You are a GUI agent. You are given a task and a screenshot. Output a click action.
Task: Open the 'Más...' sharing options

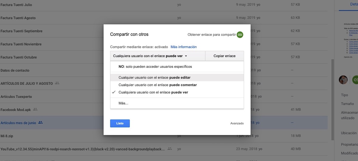click(x=123, y=103)
